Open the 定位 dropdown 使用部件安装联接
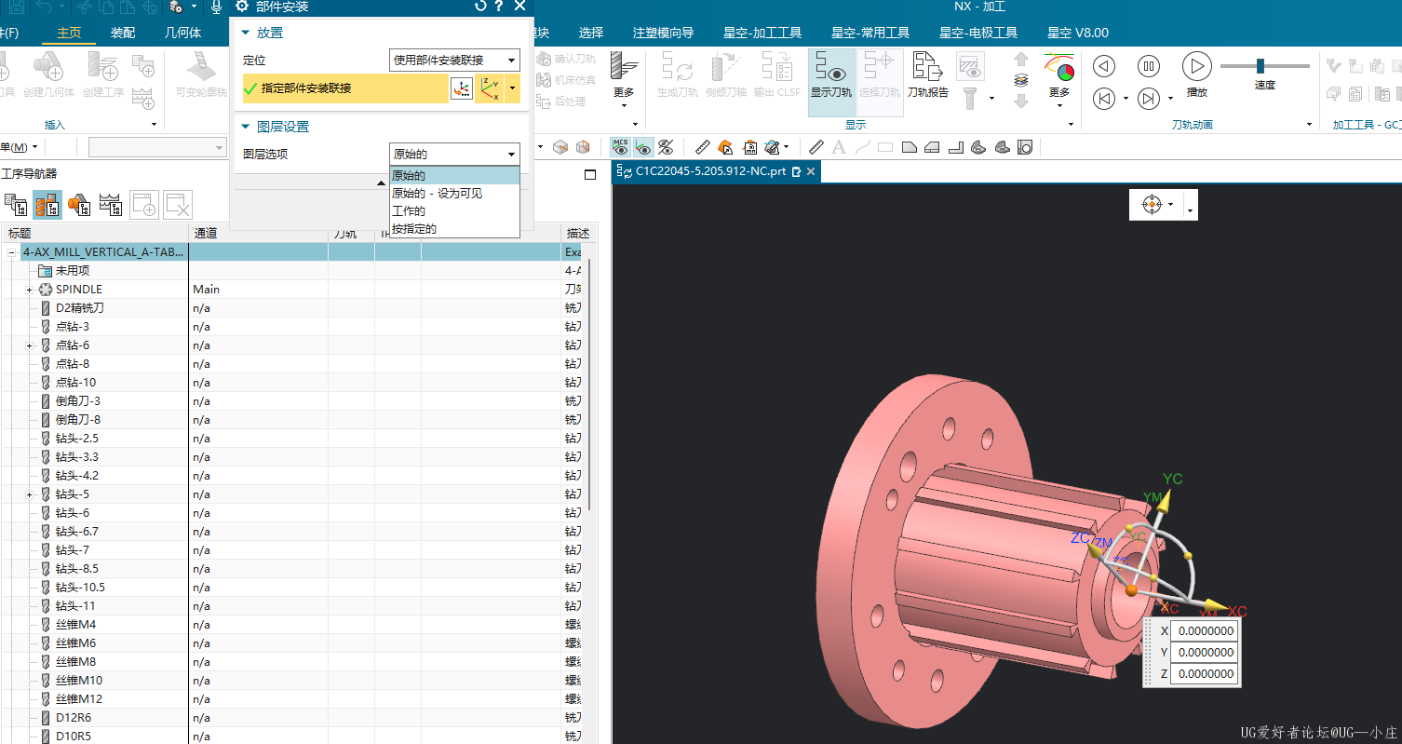Screen dimensions: 1402x744 coord(454,61)
